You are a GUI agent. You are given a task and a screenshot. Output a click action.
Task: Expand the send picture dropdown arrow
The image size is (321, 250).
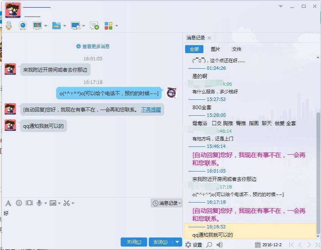60,203
